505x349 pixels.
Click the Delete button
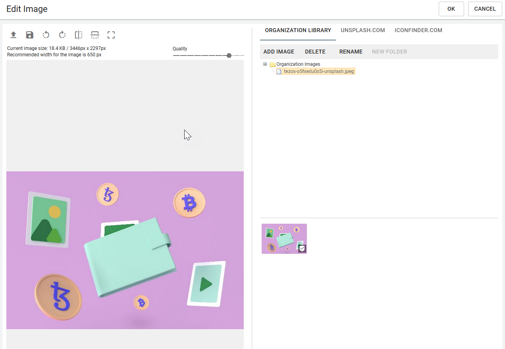click(315, 52)
